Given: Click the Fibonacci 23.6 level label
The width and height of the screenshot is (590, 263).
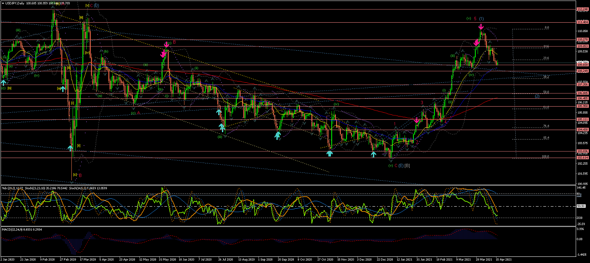Looking at the screenshot, I should [x=546, y=58].
